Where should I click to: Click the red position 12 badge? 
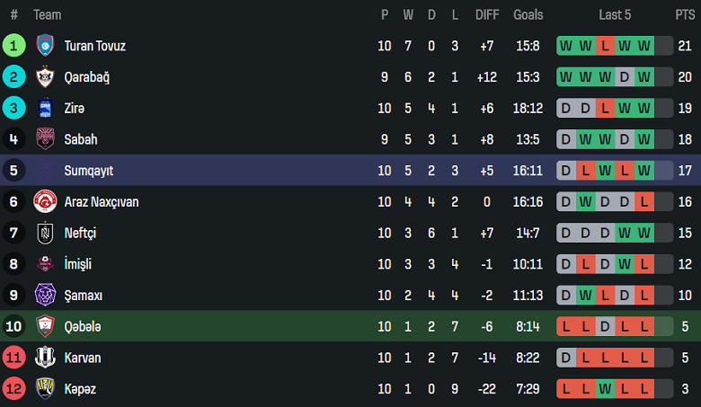(14, 389)
